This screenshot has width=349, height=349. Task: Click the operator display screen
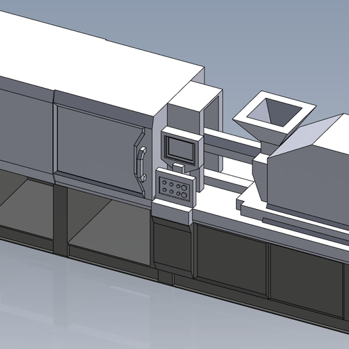180,148
